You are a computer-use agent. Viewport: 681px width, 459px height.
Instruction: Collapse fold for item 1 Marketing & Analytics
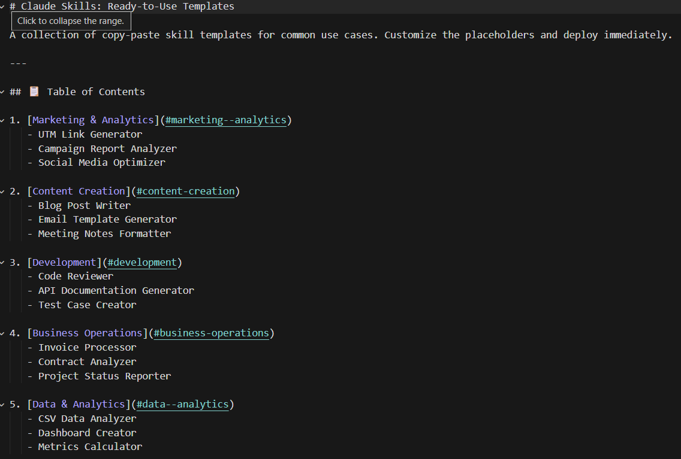(2, 120)
